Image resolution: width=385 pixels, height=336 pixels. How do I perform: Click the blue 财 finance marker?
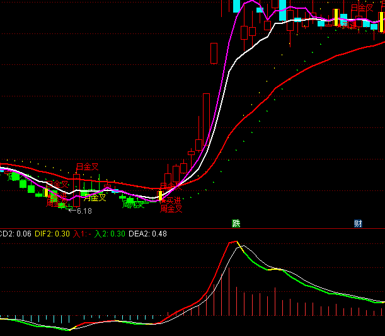click(x=358, y=223)
